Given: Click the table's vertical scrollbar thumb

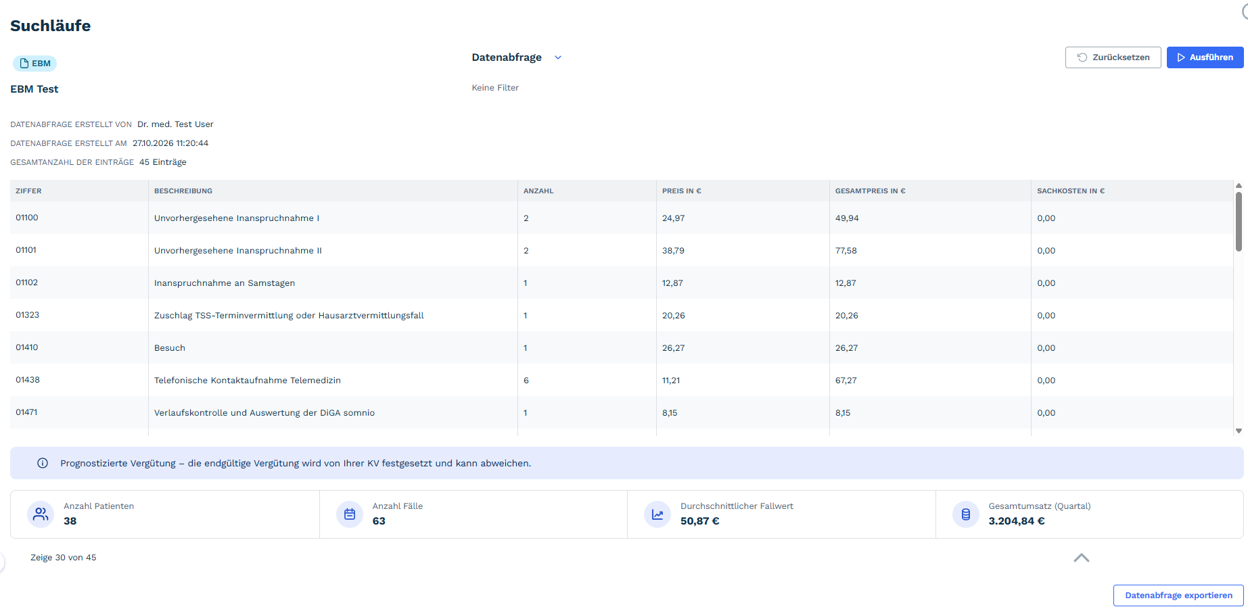Looking at the screenshot, I should coord(1239,222).
